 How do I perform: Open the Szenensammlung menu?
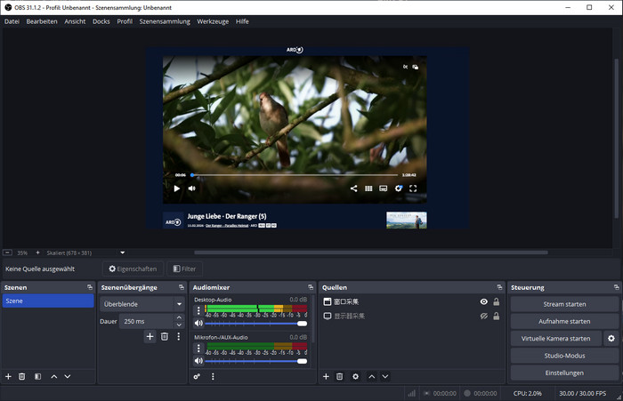pyautogui.click(x=165, y=20)
